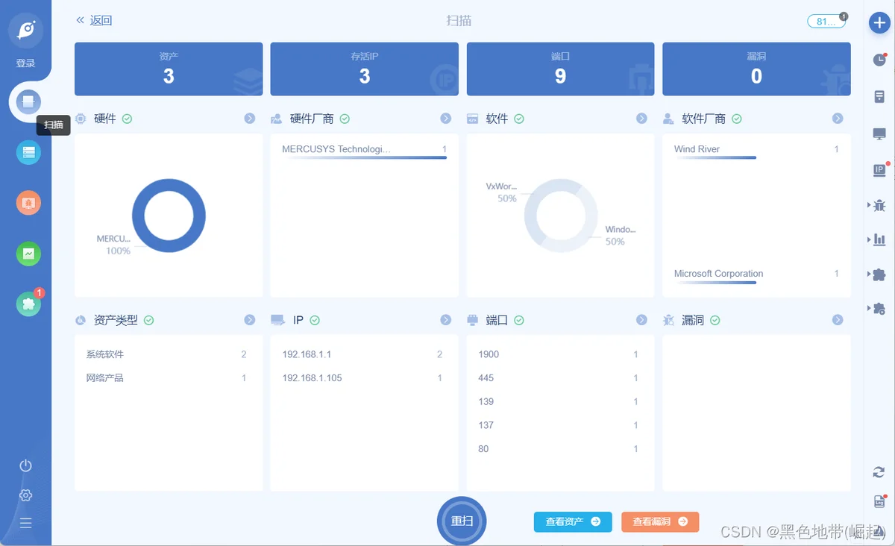Open the settings gear icon

pos(26,495)
